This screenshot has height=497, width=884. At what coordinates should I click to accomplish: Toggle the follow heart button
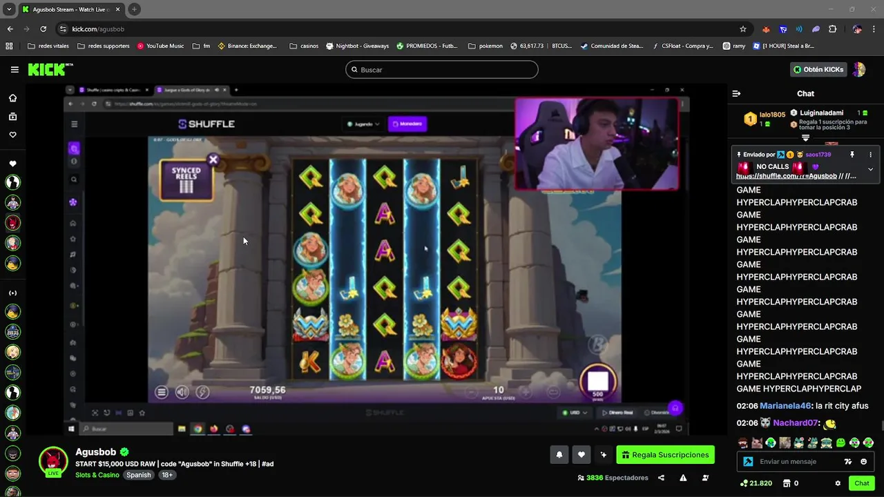[x=582, y=454]
